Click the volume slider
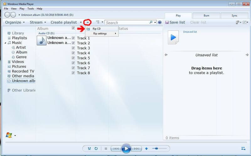This screenshot has width=251, height=156. [159, 149]
